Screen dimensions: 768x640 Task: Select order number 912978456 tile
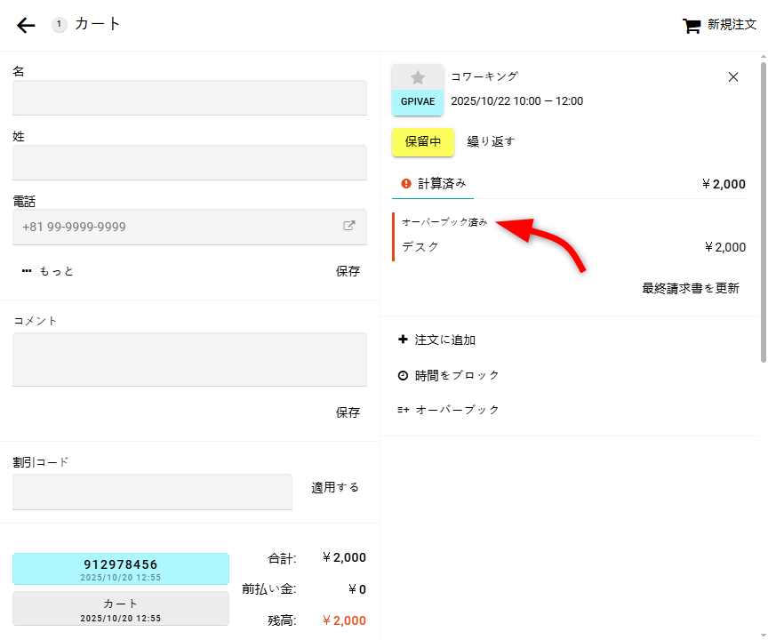[x=121, y=568]
